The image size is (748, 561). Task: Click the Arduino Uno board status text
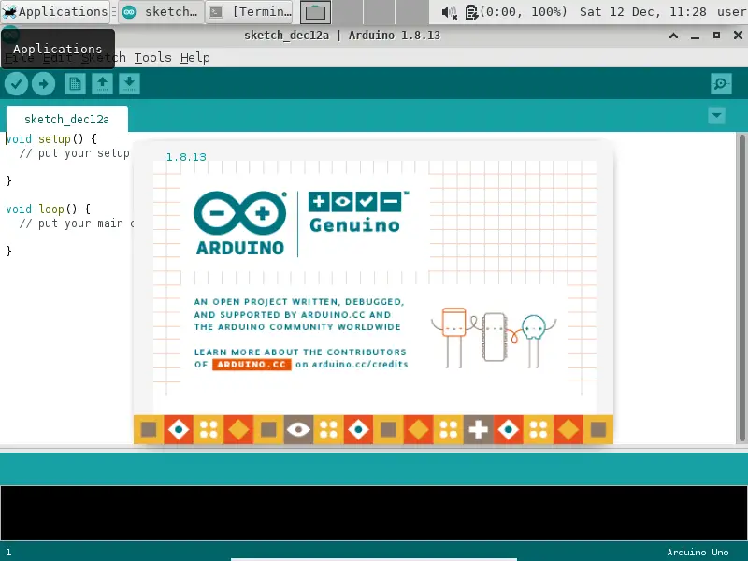tap(698, 552)
